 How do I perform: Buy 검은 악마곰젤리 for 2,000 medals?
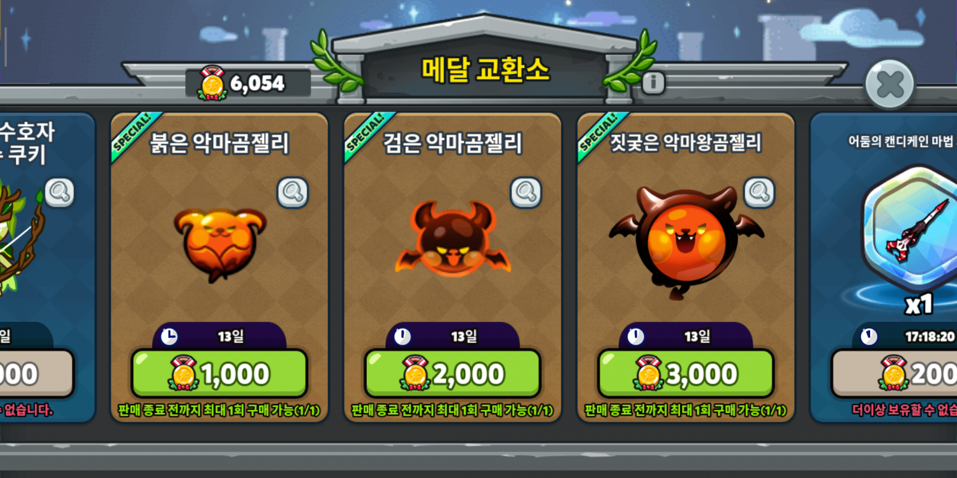click(453, 374)
